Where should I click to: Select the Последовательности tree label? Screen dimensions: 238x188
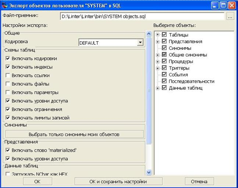[191, 81]
